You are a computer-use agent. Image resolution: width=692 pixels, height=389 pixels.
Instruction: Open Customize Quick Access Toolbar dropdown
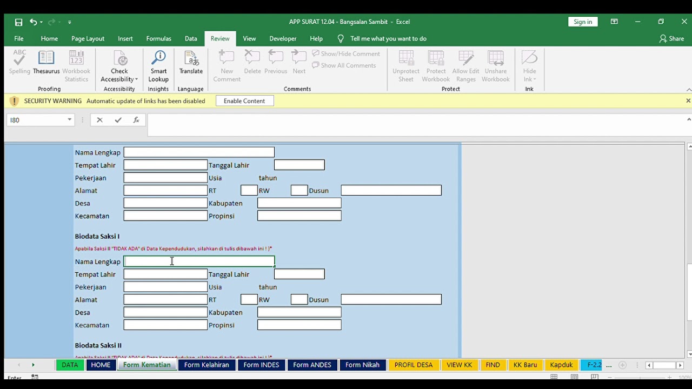click(70, 22)
